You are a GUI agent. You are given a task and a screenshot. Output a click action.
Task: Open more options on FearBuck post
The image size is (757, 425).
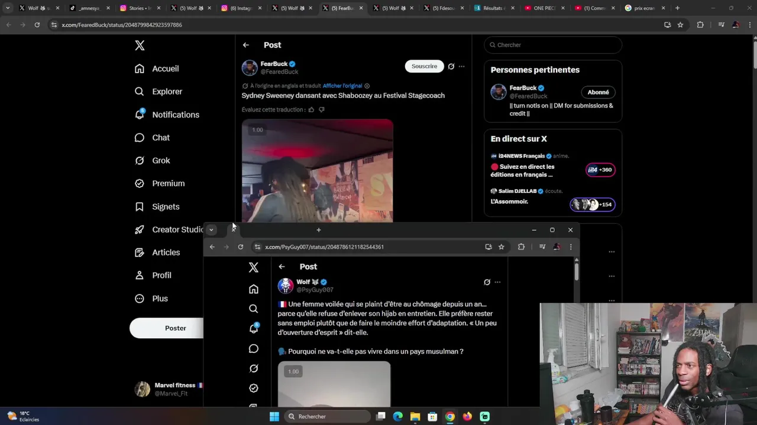462,66
